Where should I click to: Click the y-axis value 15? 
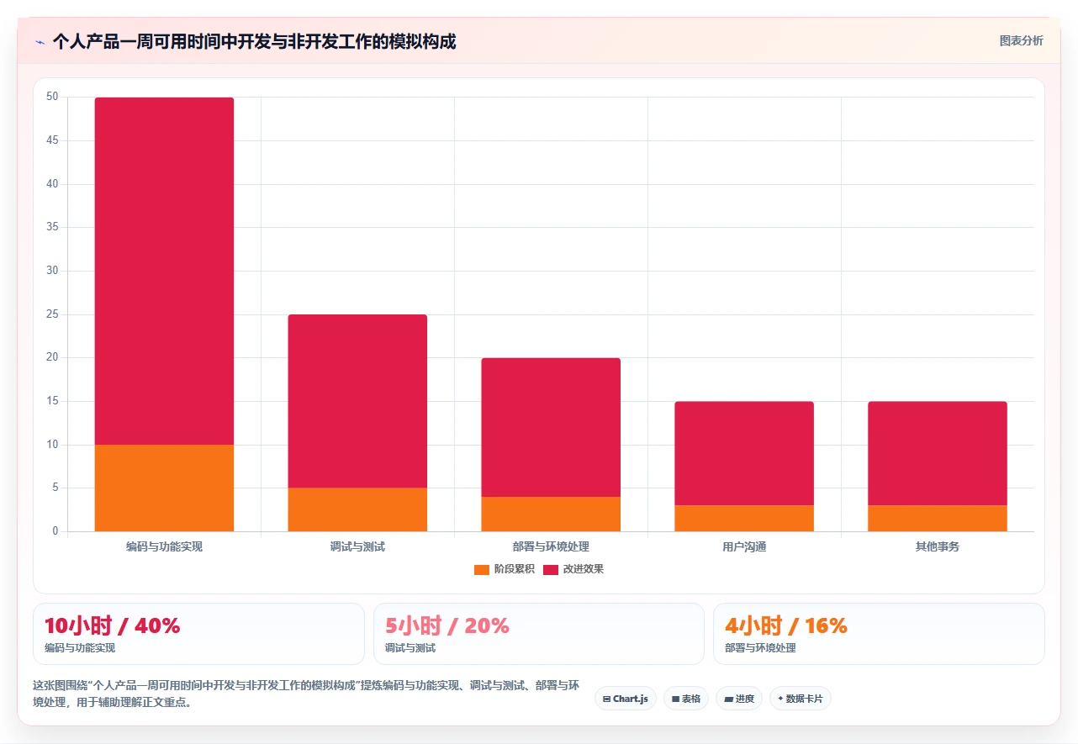click(x=52, y=401)
